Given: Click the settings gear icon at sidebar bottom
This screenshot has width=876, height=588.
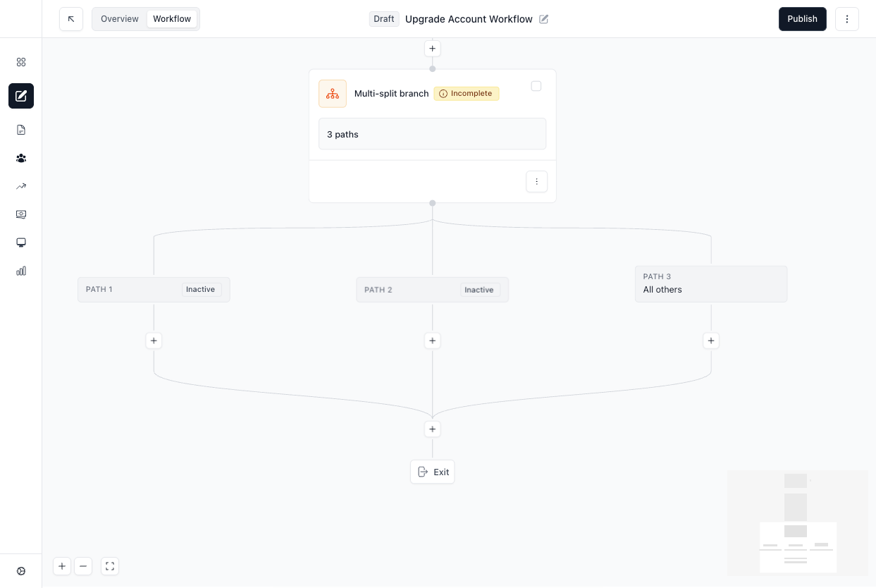Looking at the screenshot, I should tap(21, 571).
